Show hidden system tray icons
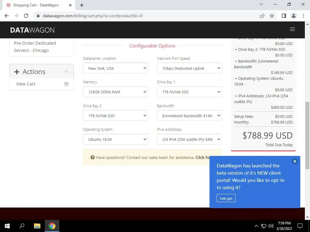The image size is (310, 232). [256, 226]
